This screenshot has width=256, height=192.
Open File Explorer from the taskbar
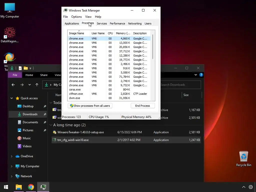click(x=18, y=187)
